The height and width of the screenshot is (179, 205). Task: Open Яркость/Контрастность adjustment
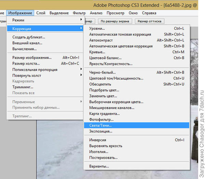click(x=111, y=64)
